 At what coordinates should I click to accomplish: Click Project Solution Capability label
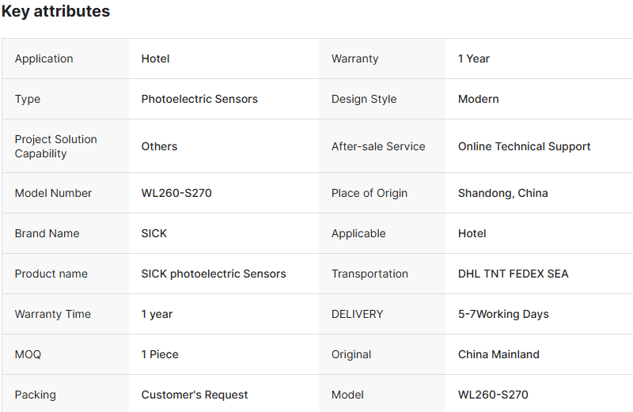click(x=55, y=146)
